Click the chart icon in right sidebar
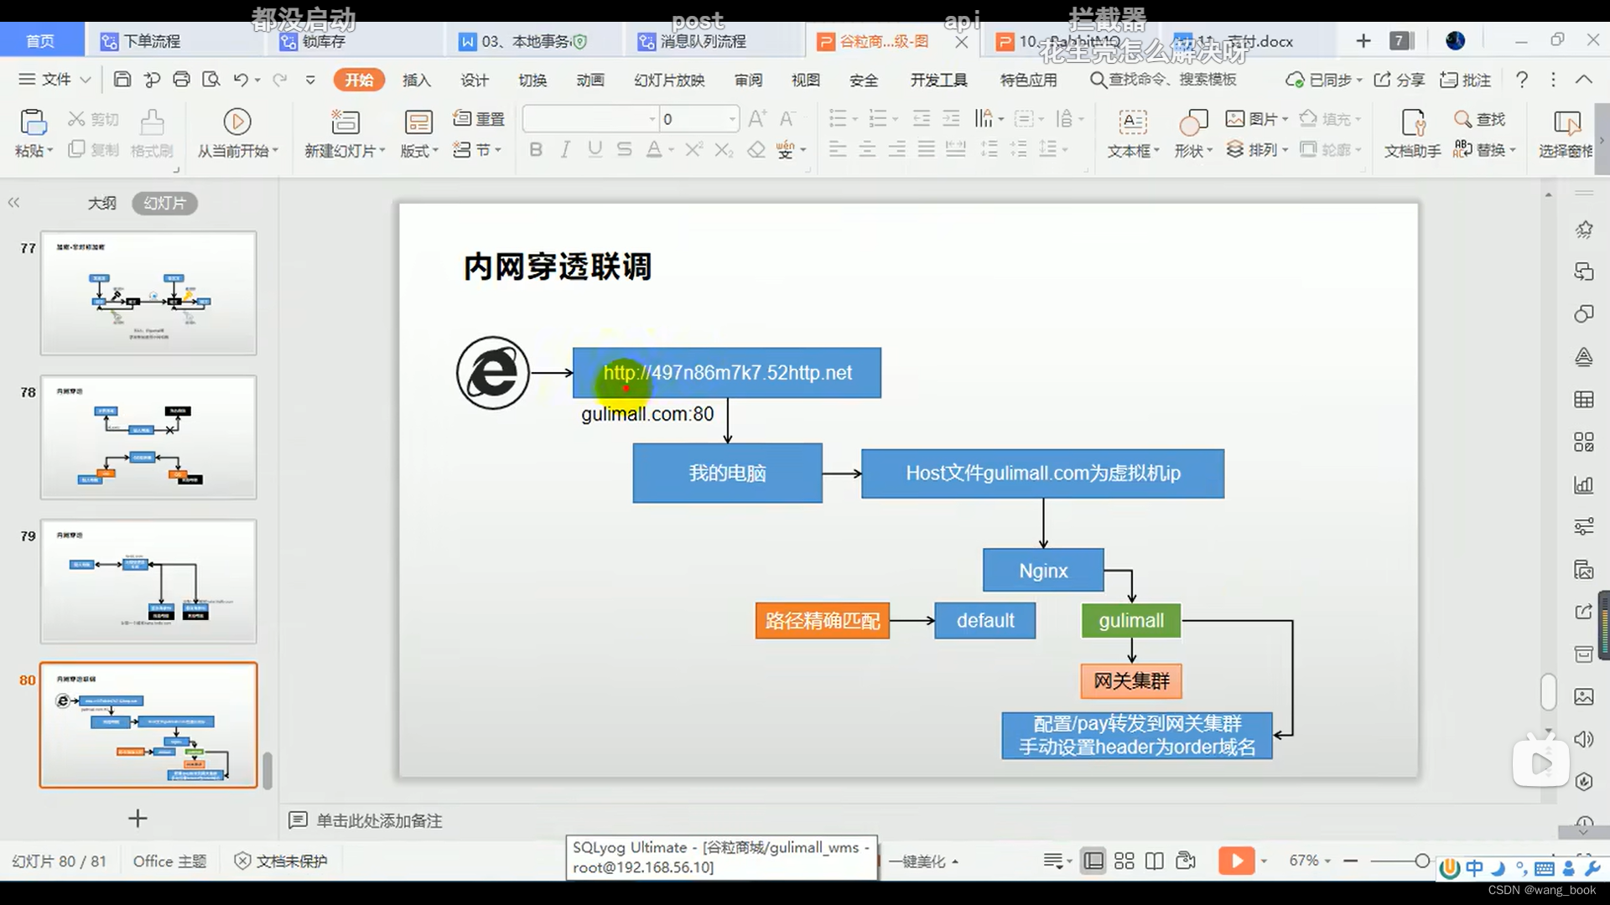1610x905 pixels. [1583, 484]
